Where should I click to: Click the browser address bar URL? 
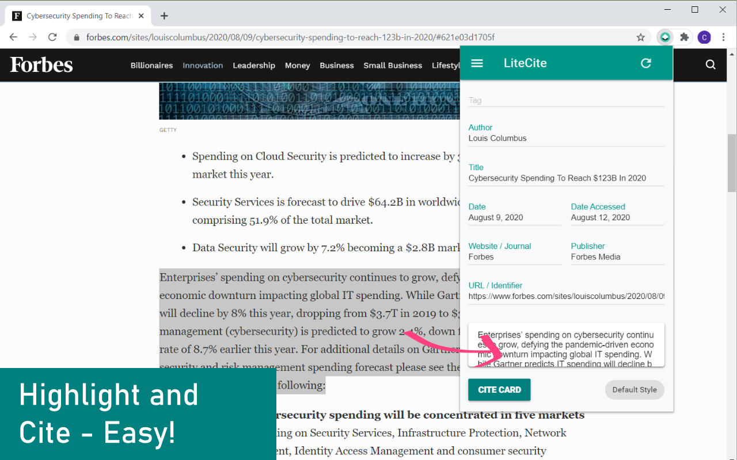290,37
